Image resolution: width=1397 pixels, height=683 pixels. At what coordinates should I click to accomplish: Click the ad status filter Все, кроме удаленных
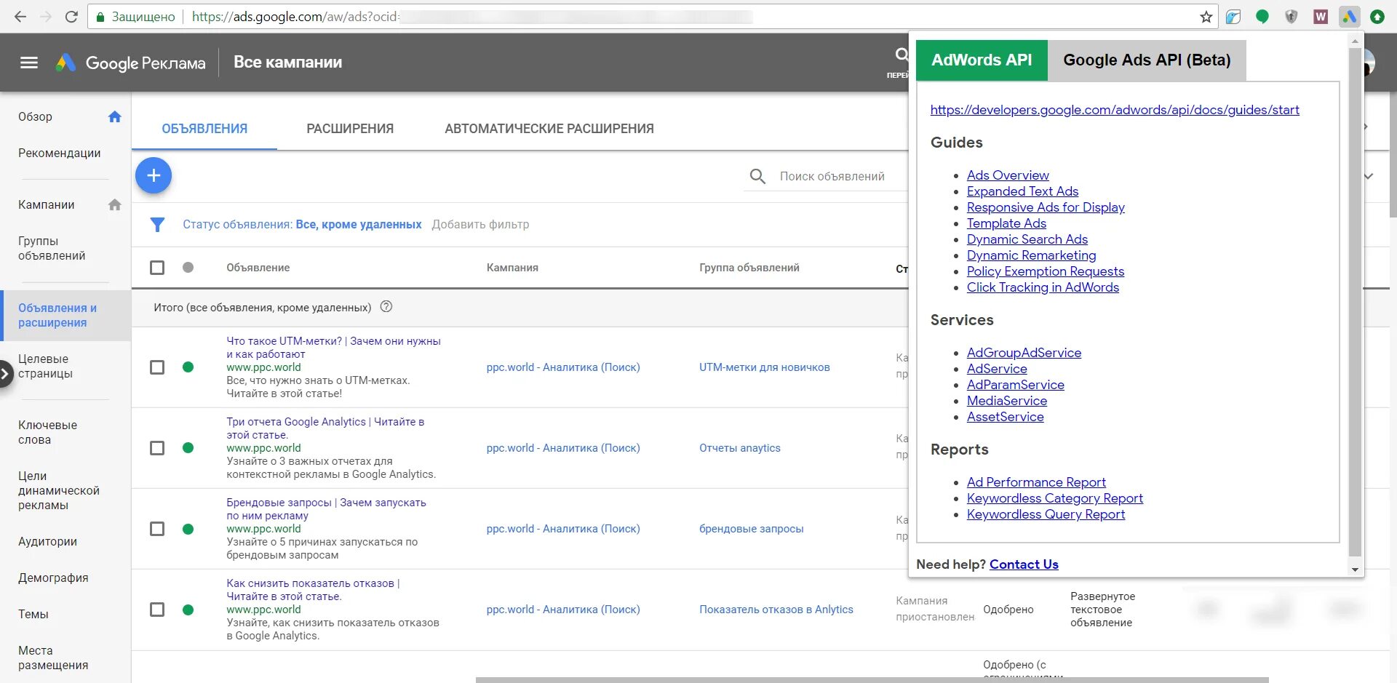coord(359,225)
